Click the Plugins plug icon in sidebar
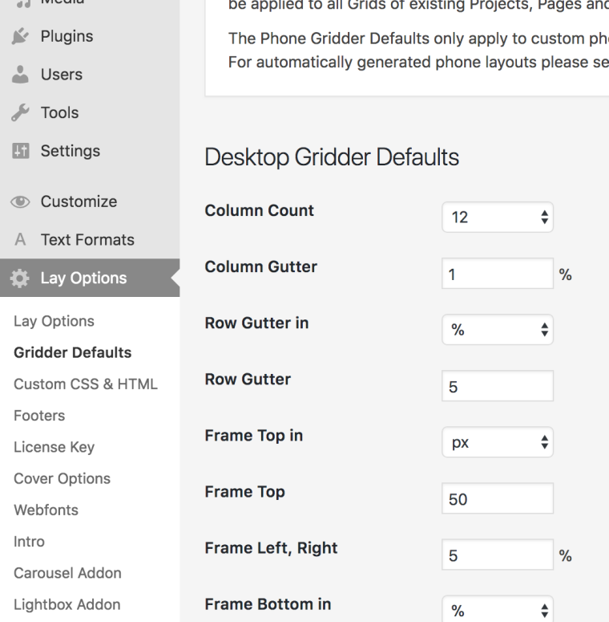The height and width of the screenshot is (622, 609). click(20, 37)
